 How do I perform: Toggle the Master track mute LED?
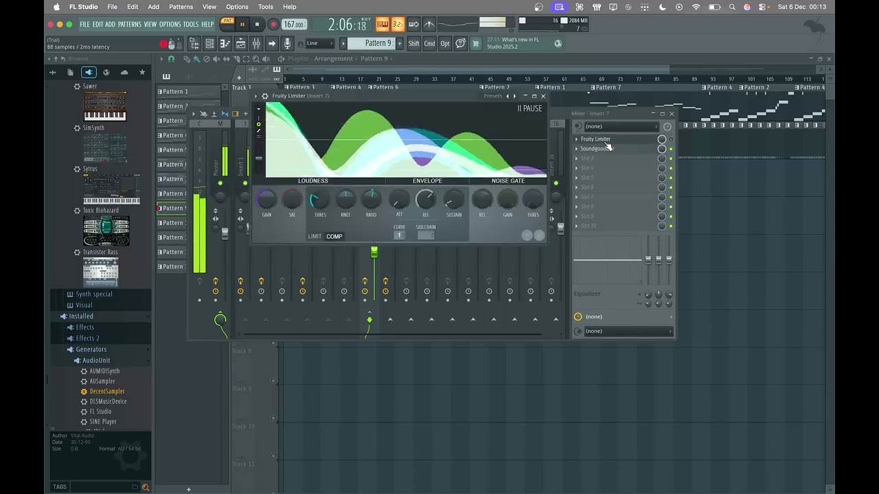coord(220,183)
